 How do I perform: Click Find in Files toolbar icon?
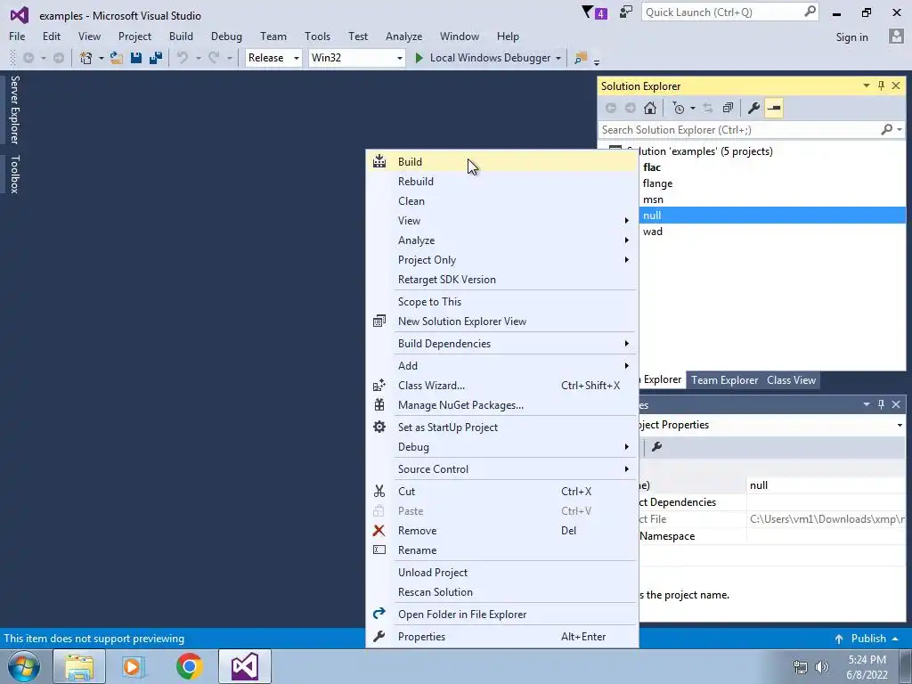tap(581, 58)
